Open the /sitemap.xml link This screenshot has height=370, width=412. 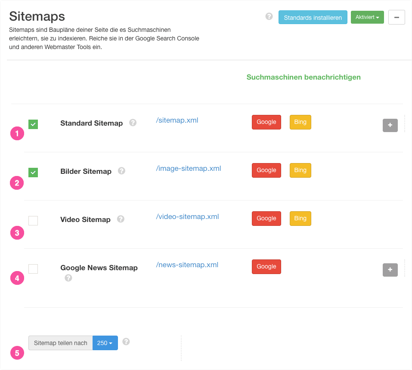coord(177,120)
